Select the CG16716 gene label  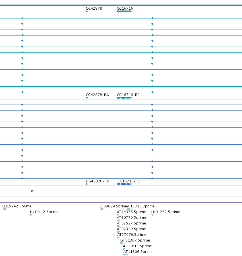(125, 9)
